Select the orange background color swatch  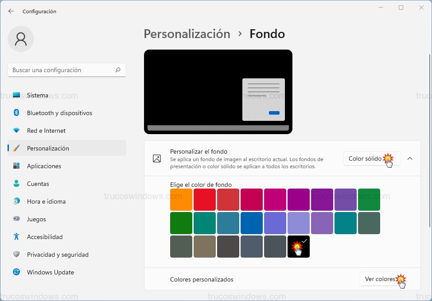pos(181,199)
